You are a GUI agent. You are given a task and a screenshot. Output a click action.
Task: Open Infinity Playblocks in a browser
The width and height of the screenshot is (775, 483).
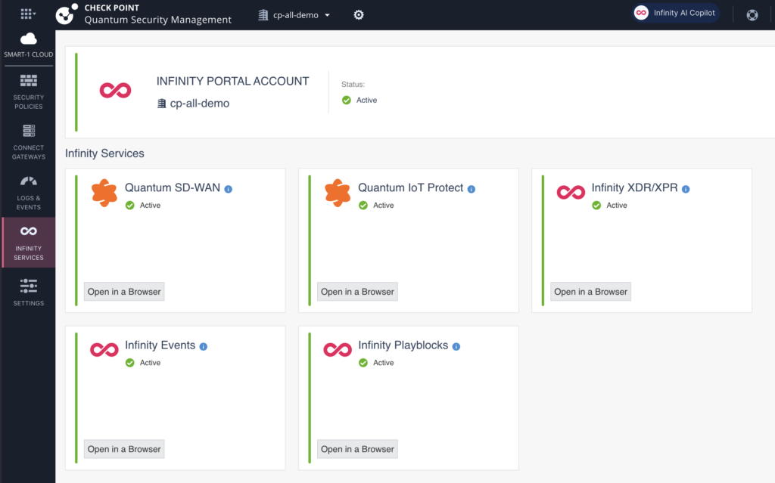tap(356, 448)
